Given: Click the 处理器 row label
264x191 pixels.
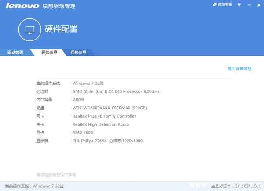Looking at the screenshot, I should point(42,91).
